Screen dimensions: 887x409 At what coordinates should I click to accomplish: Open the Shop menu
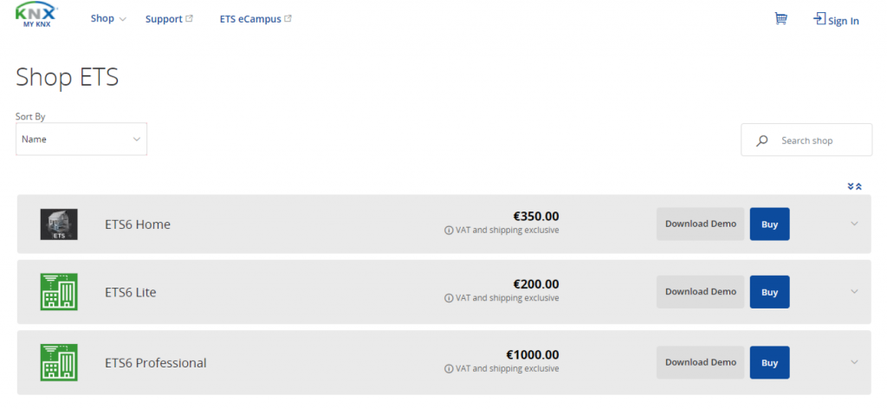[108, 19]
